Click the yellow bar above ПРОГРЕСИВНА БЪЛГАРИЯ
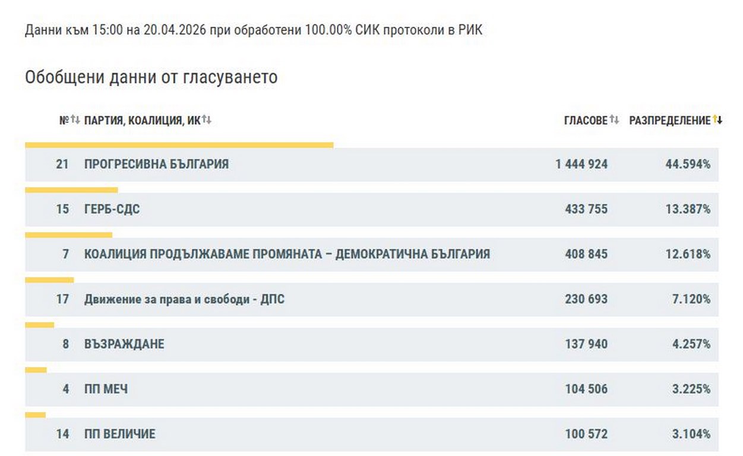This screenshot has width=743, height=456. point(179,145)
